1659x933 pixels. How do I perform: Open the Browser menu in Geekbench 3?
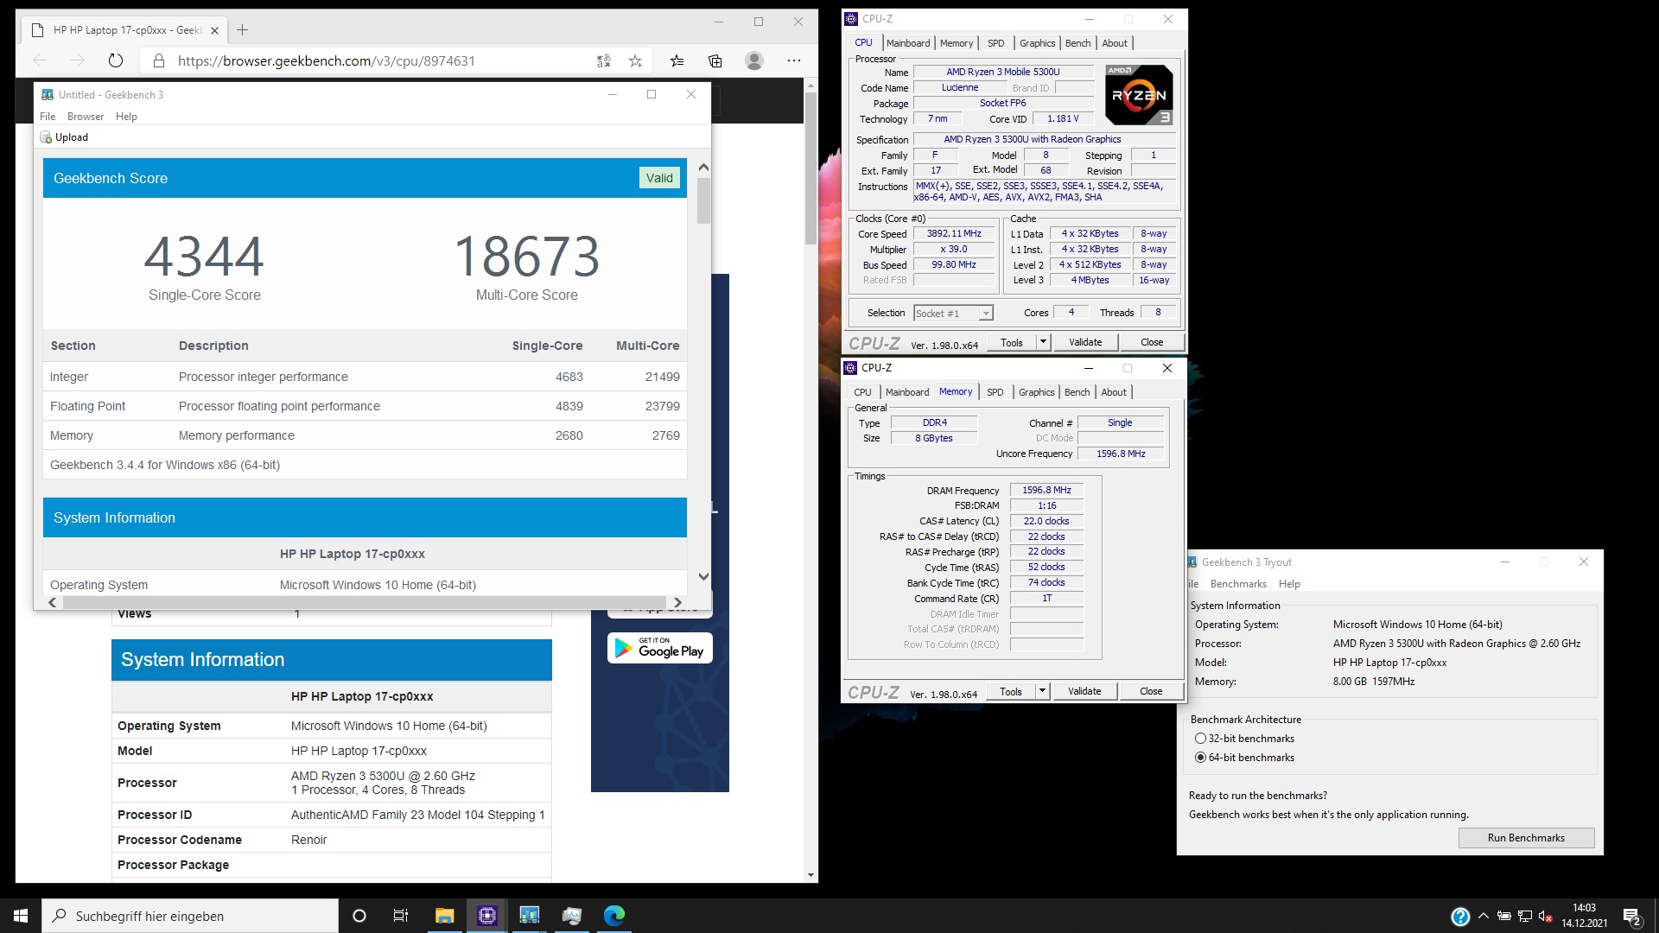86,117
